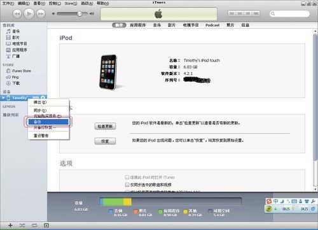Choose 同步 from the context menu
Viewport: 318px width, 230px height.
point(48,110)
